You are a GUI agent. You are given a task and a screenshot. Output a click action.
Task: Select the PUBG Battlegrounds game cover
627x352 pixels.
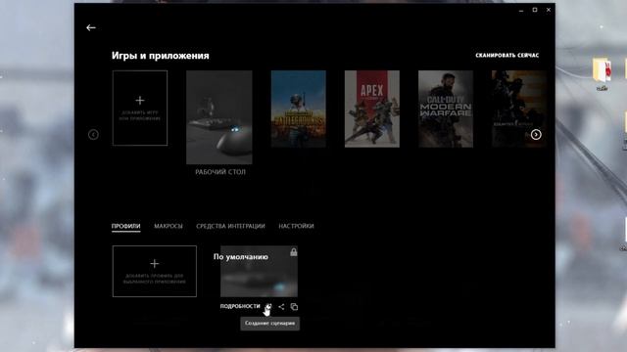click(x=298, y=109)
